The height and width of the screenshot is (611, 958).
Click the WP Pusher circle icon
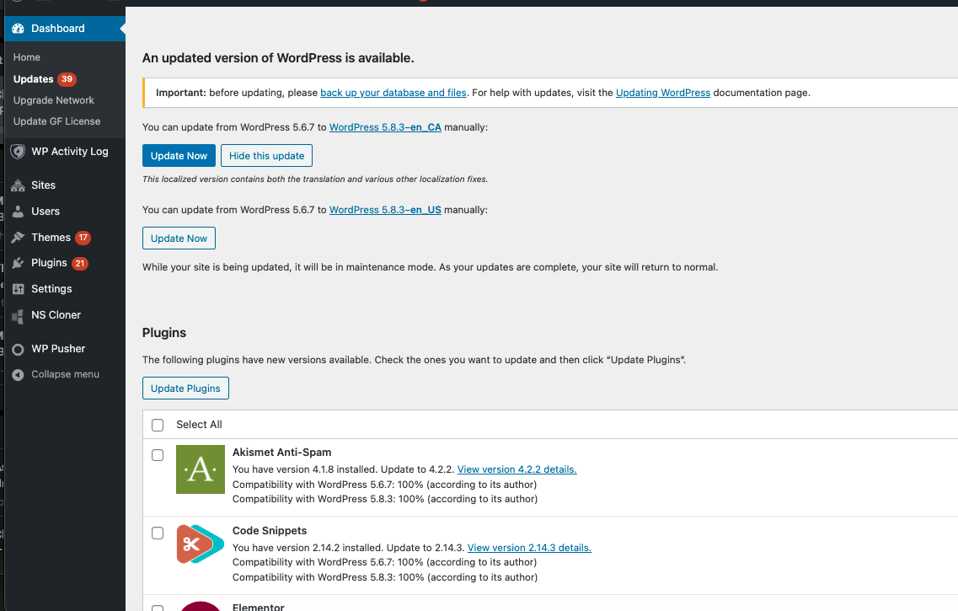tap(19, 349)
